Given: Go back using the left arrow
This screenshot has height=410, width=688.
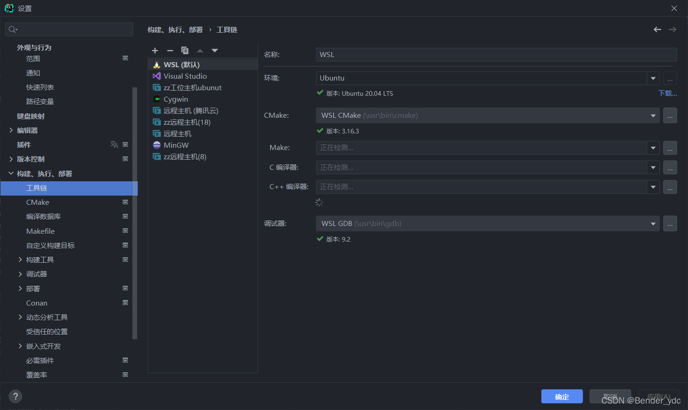Looking at the screenshot, I should (x=657, y=29).
